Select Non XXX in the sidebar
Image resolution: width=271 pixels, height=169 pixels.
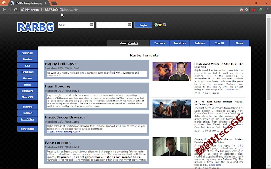[x=27, y=97]
